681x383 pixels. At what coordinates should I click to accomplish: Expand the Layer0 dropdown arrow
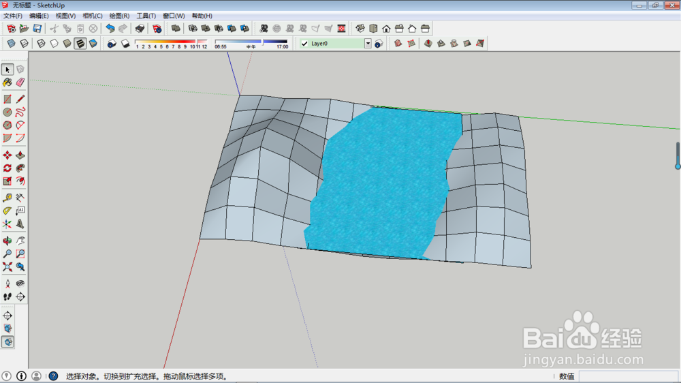click(x=368, y=44)
